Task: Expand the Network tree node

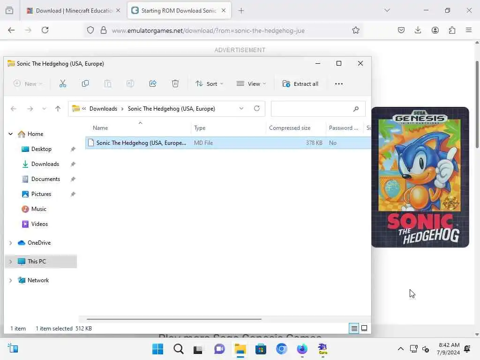Action: (x=11, y=280)
